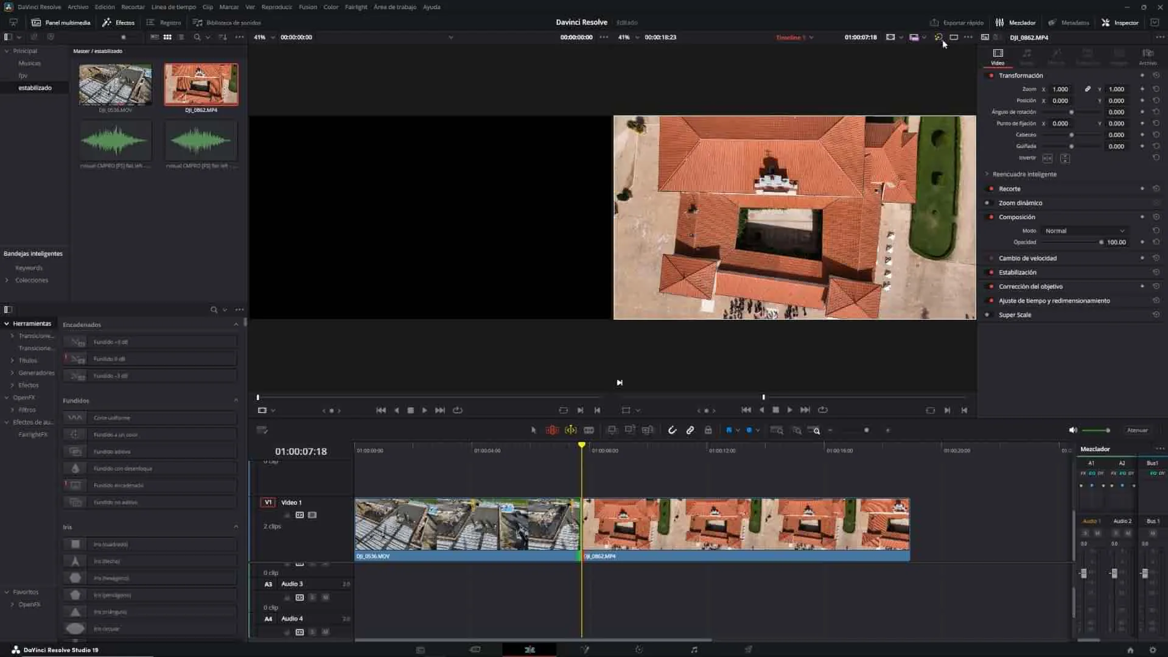Expand the Generadores category
The image size is (1168, 657).
(x=12, y=373)
